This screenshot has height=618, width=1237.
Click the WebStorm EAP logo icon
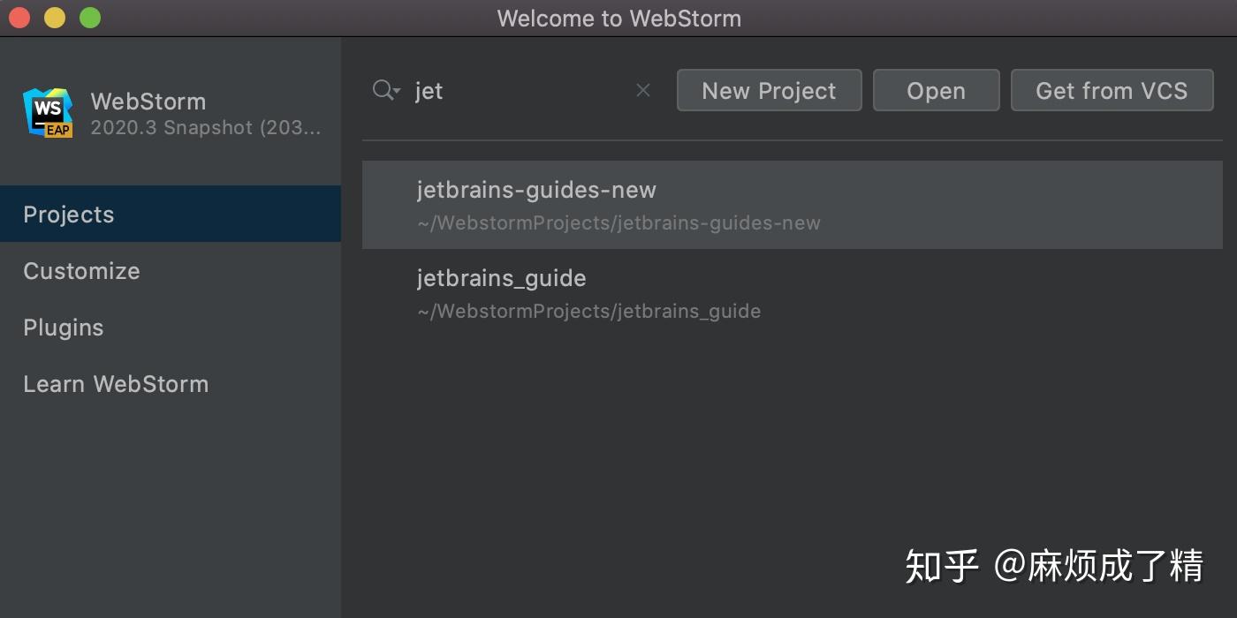pos(49,112)
